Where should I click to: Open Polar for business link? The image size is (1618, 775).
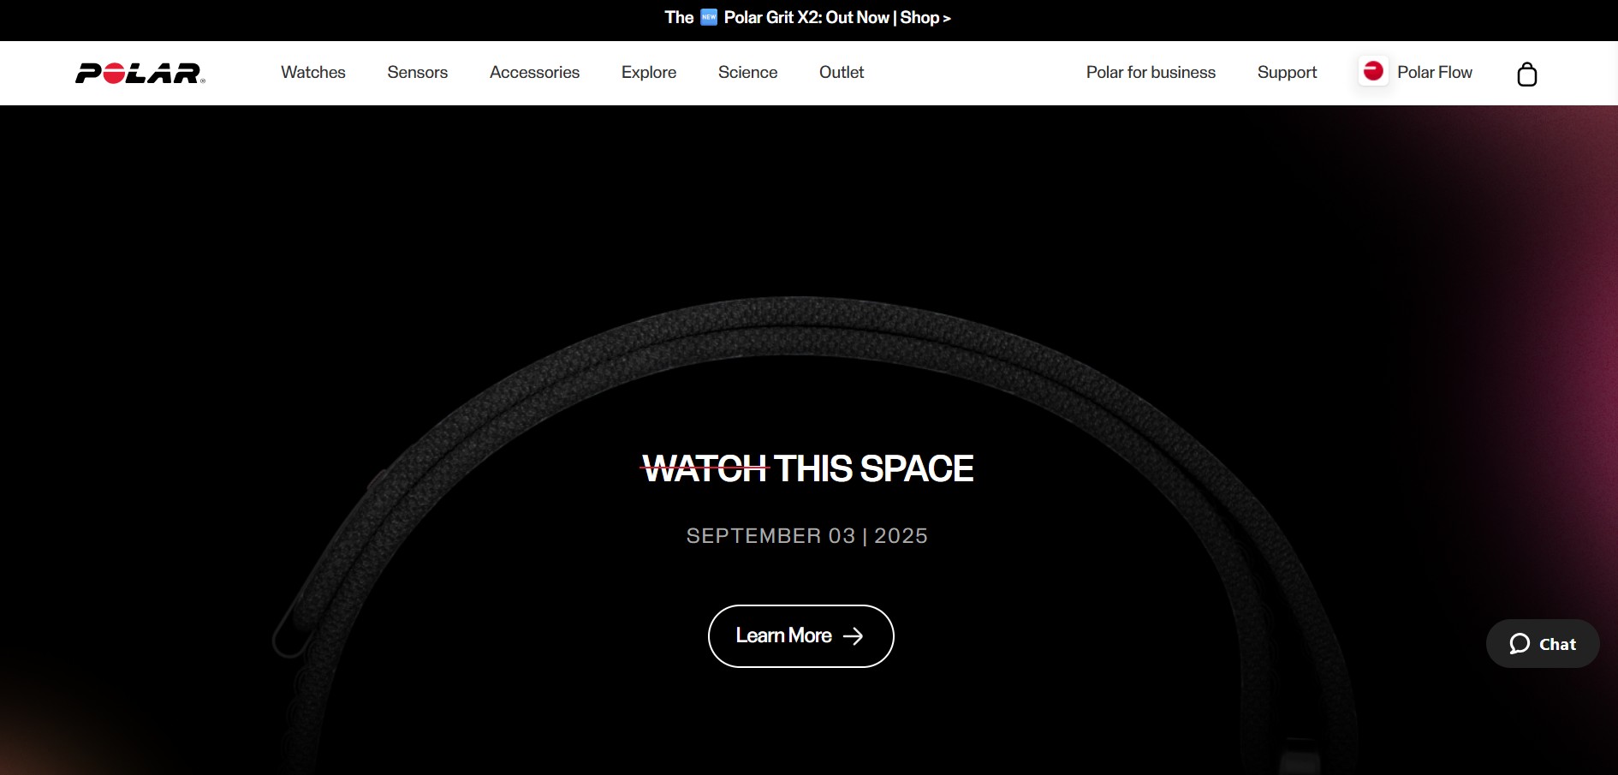1151,73
